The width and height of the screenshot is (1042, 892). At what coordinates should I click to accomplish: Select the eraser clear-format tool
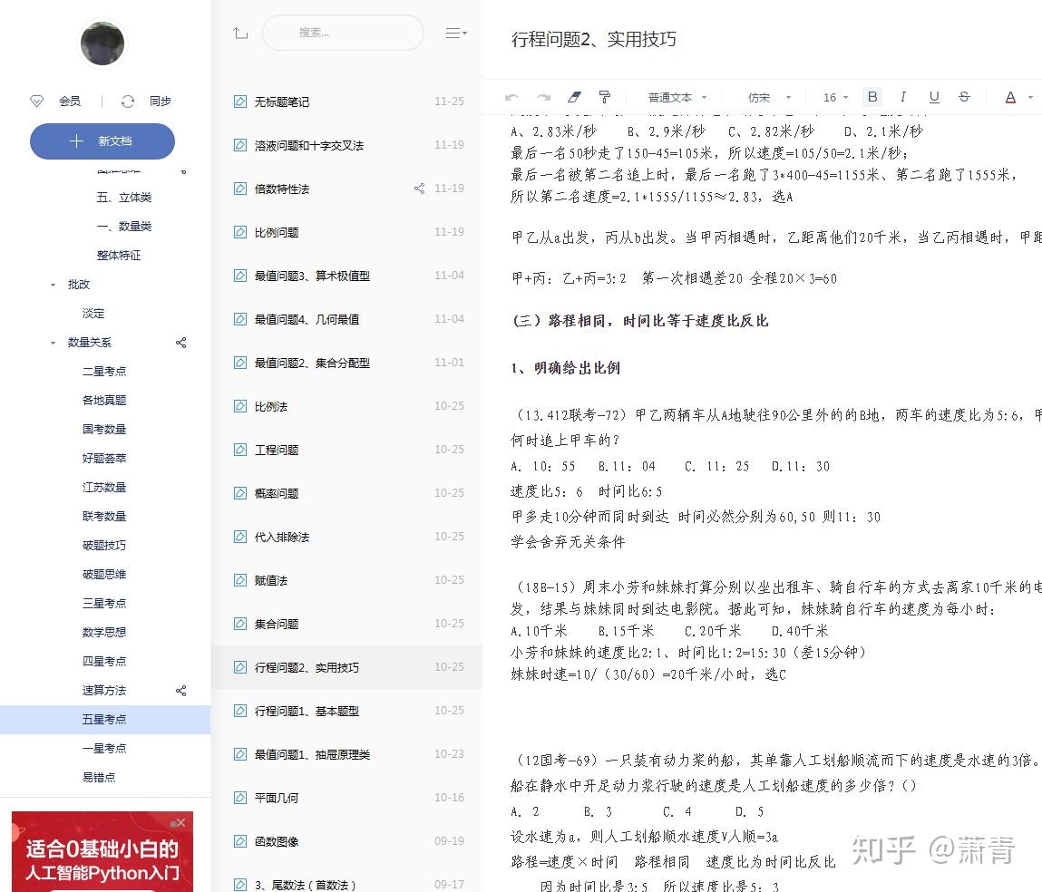pos(574,98)
